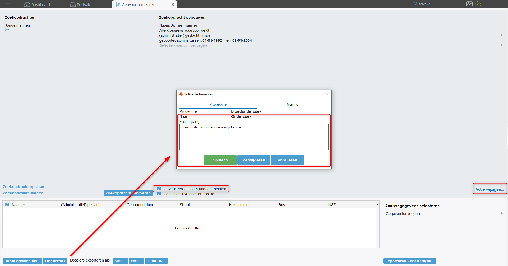Viewport: 508px width, 266px height.
Task: Click the dossiers keyword in criteria
Action: pos(175,30)
